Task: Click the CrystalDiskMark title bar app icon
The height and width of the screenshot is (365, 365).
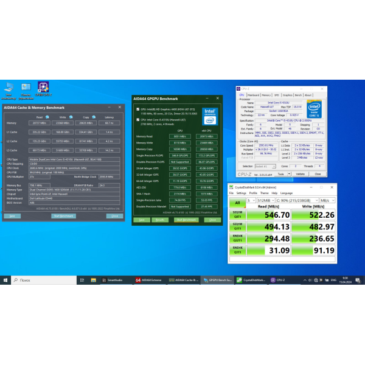Action: click(231, 187)
